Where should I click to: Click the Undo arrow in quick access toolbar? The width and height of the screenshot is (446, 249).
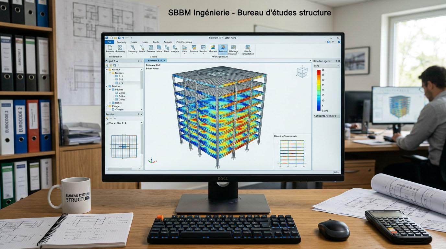click(123, 38)
